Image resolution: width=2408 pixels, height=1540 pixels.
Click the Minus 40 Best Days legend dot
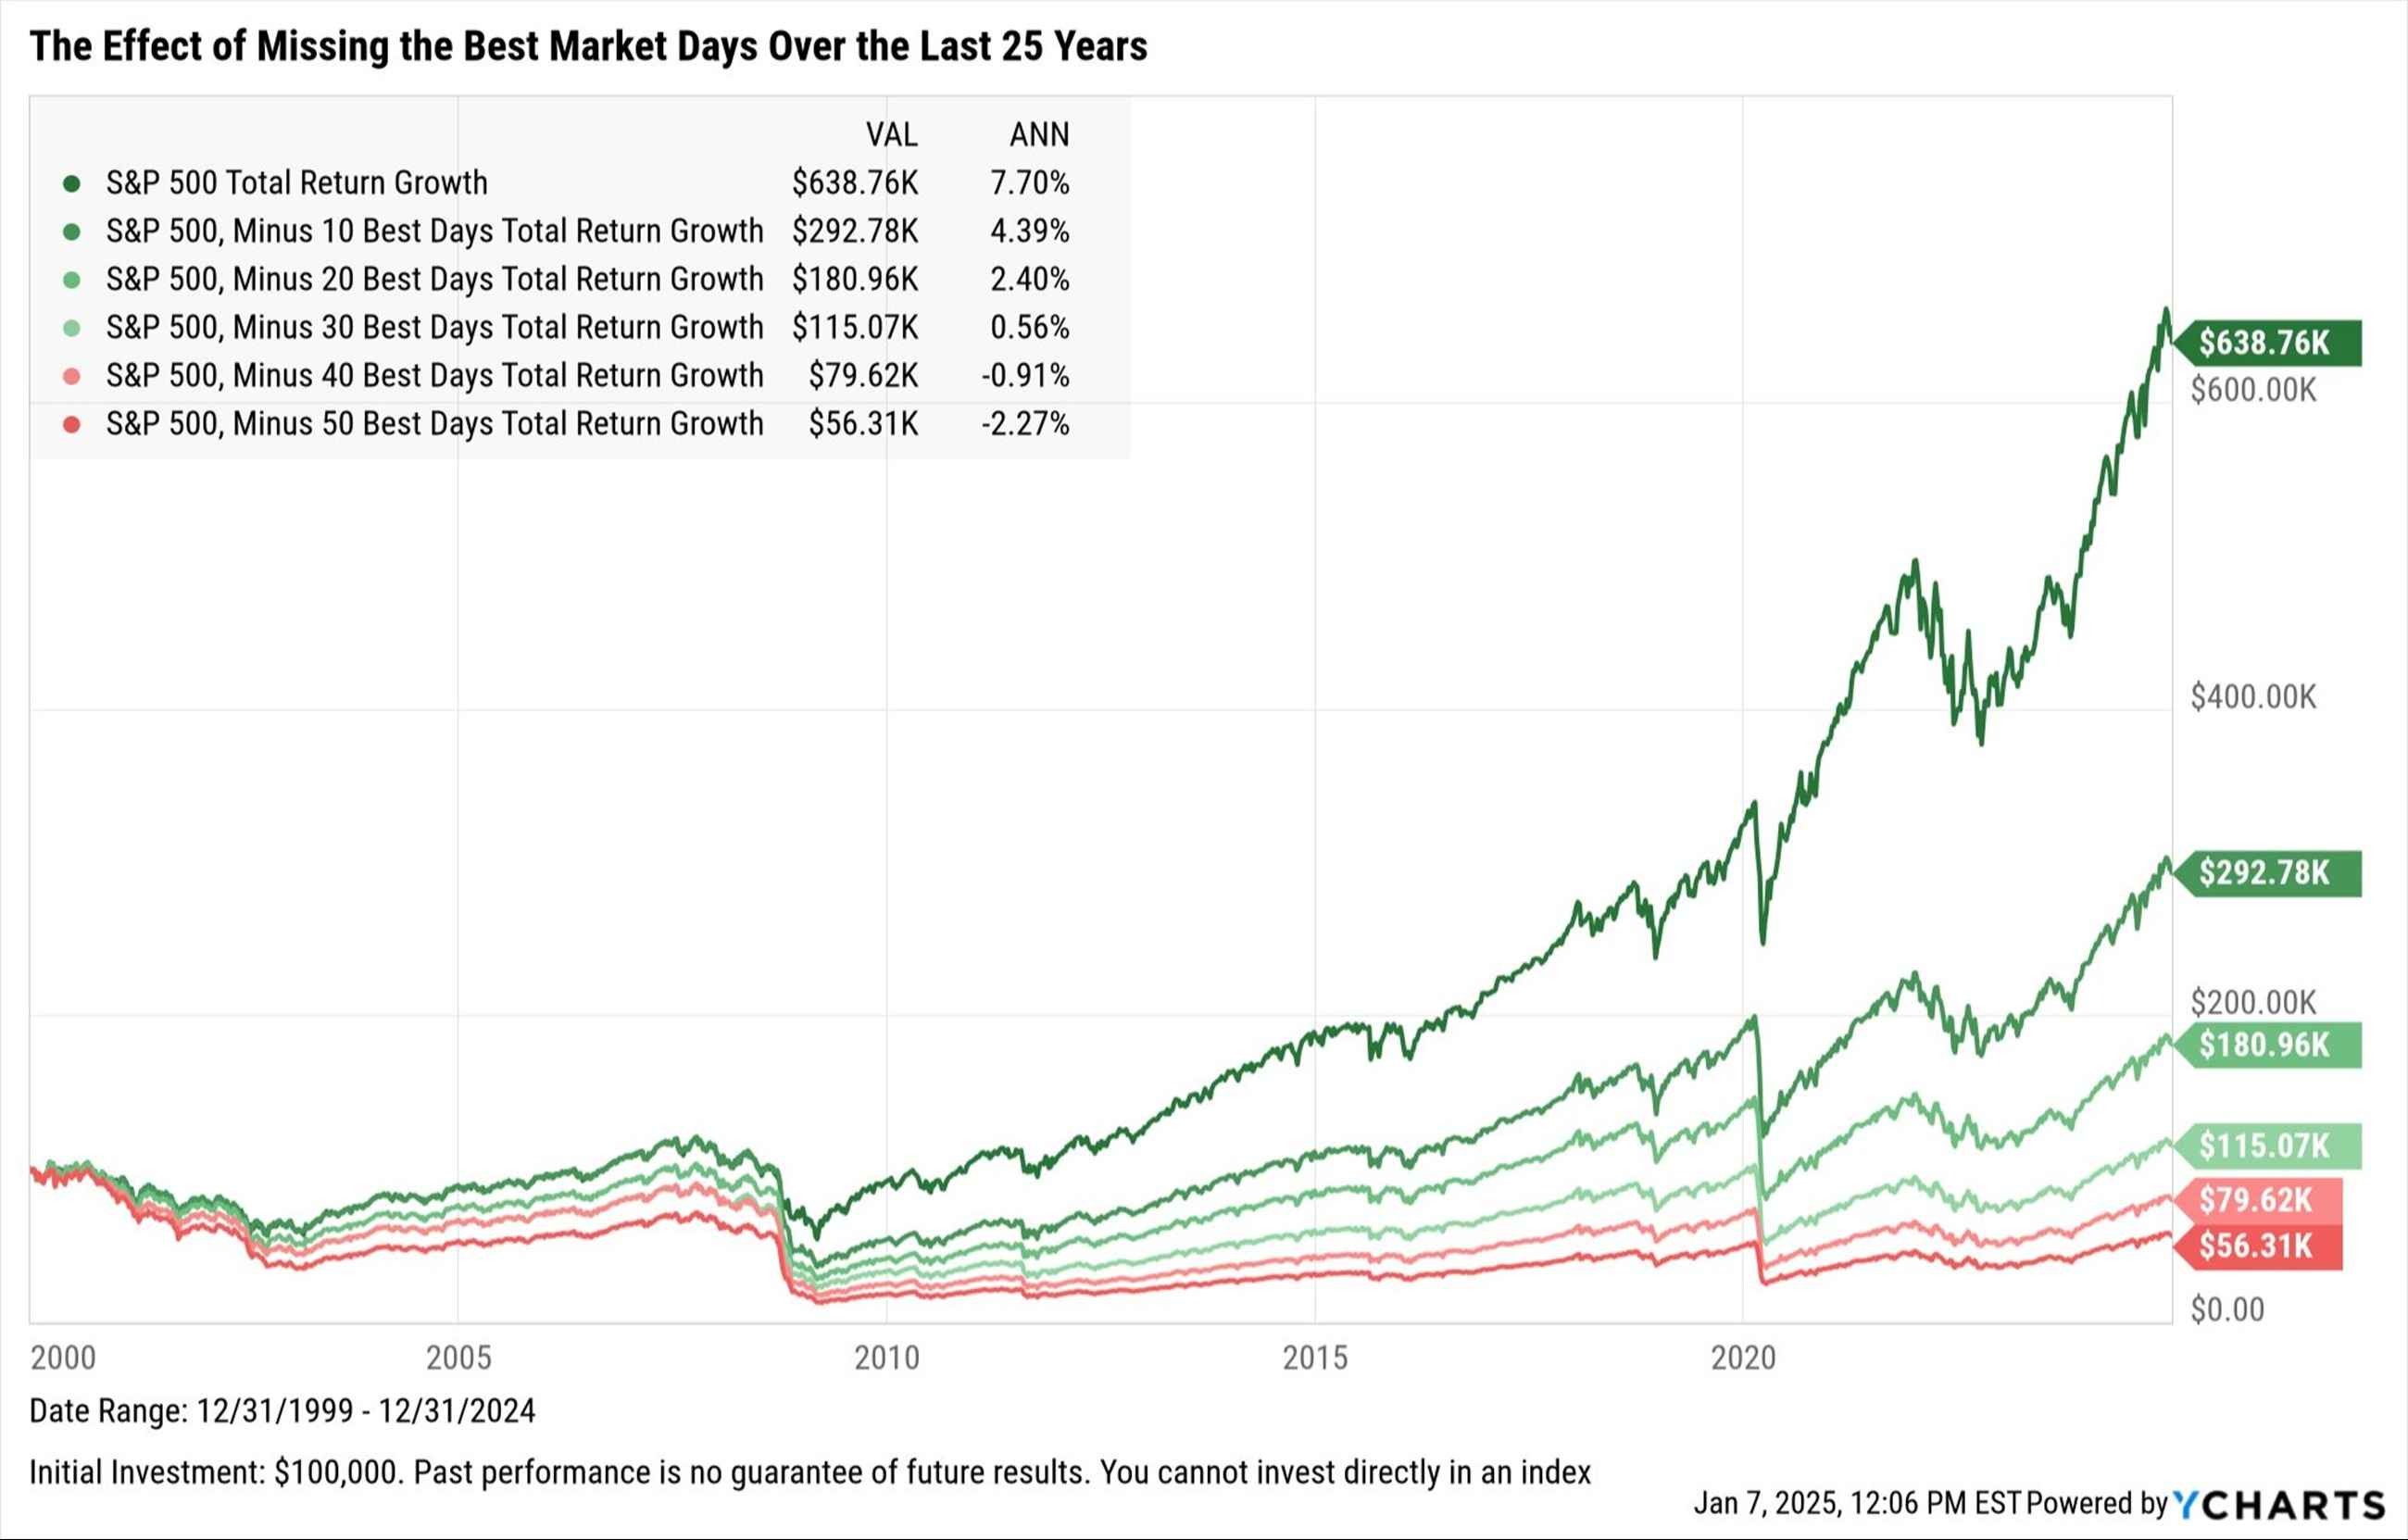point(71,376)
